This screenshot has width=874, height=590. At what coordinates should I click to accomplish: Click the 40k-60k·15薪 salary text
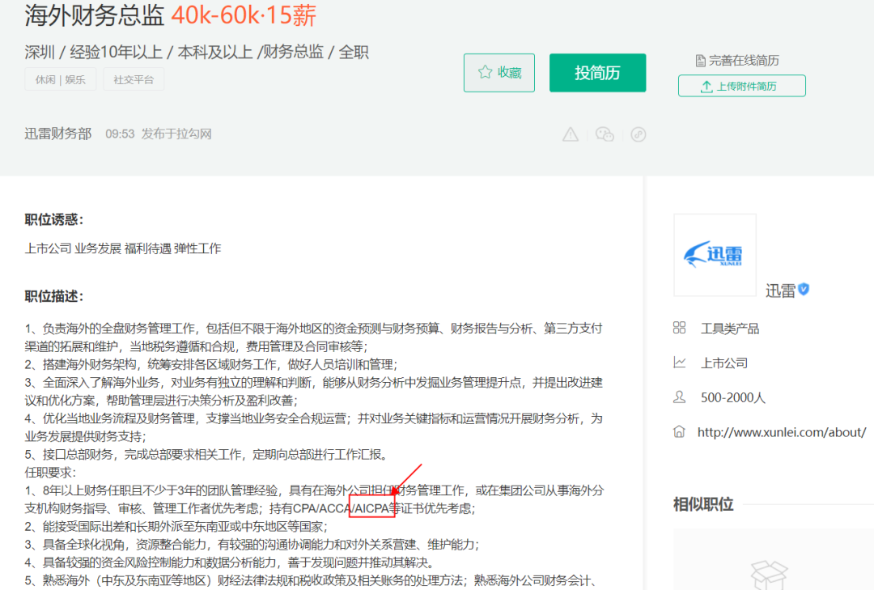244,15
